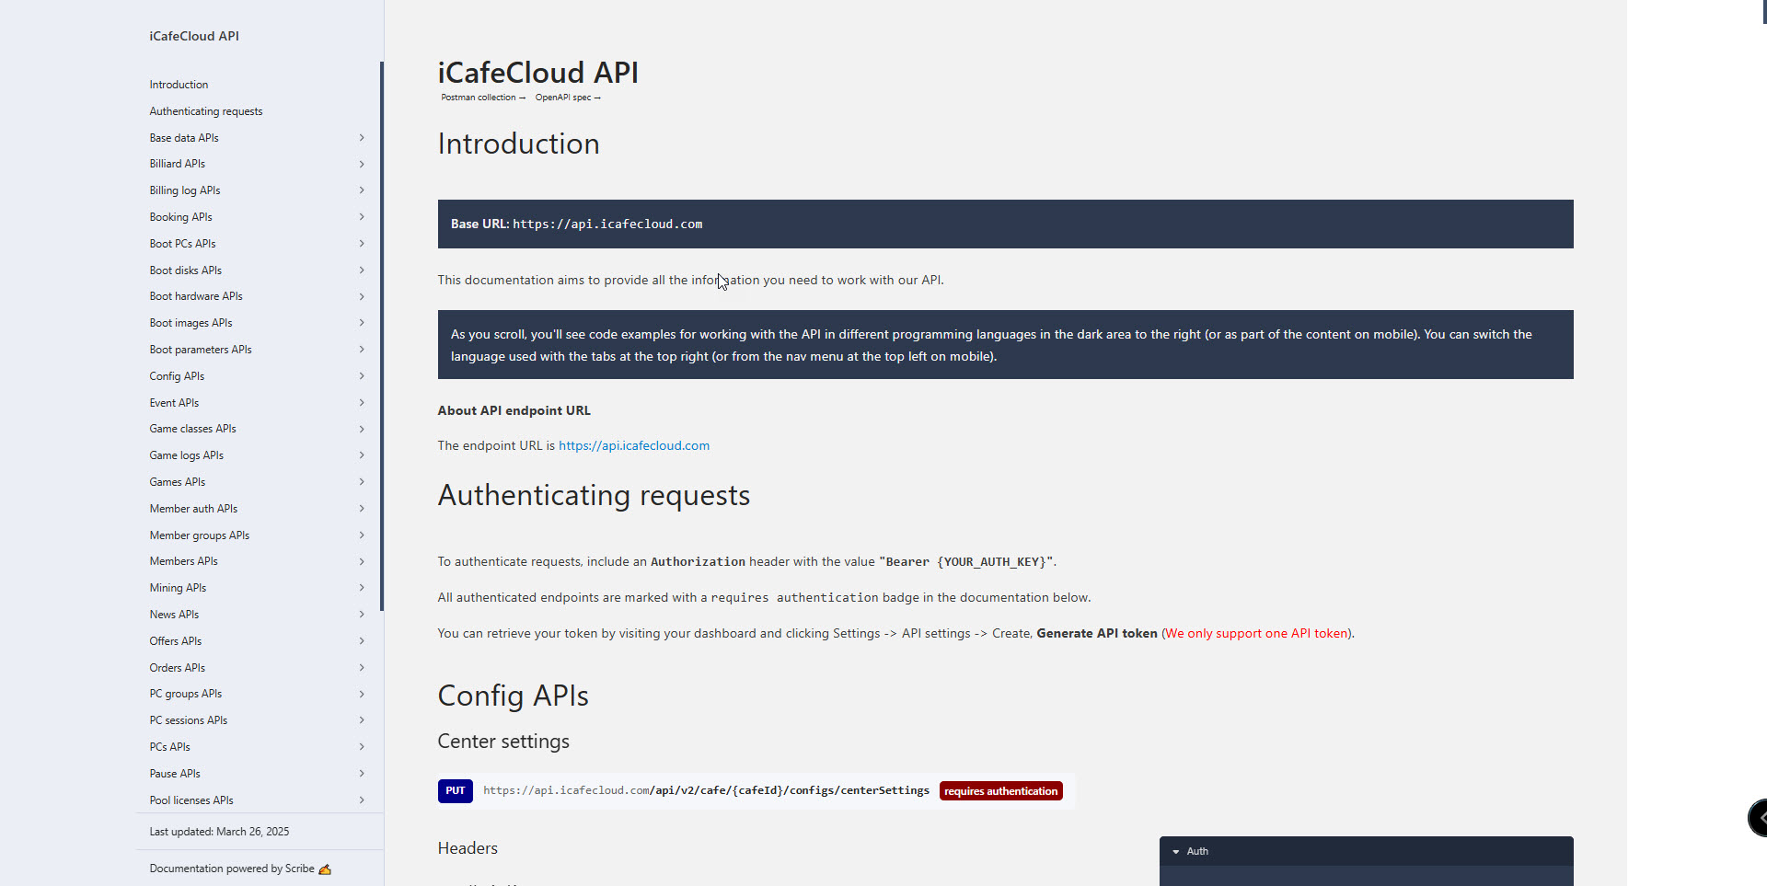The width and height of the screenshot is (1767, 886).
Task: Jump to Offers APIs section
Action: [176, 641]
